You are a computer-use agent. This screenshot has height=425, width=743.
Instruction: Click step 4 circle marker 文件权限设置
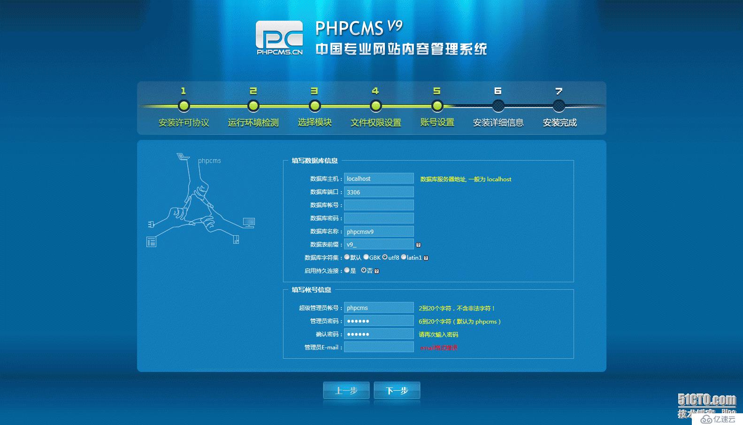tap(376, 106)
